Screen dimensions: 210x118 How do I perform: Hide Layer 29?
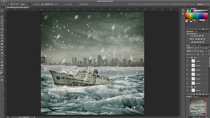[187, 61]
